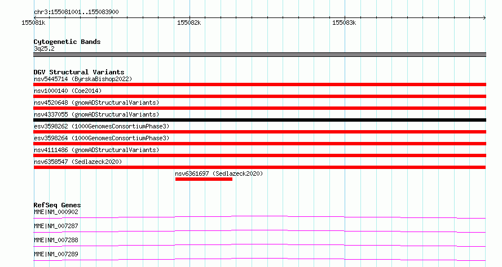Open the esv3598264 (1000GenomesConsortiumPhase3) label

click(x=102, y=138)
